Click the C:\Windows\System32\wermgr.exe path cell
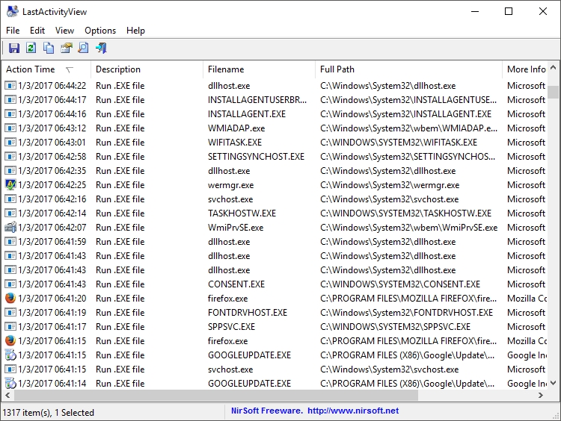 (x=390, y=185)
